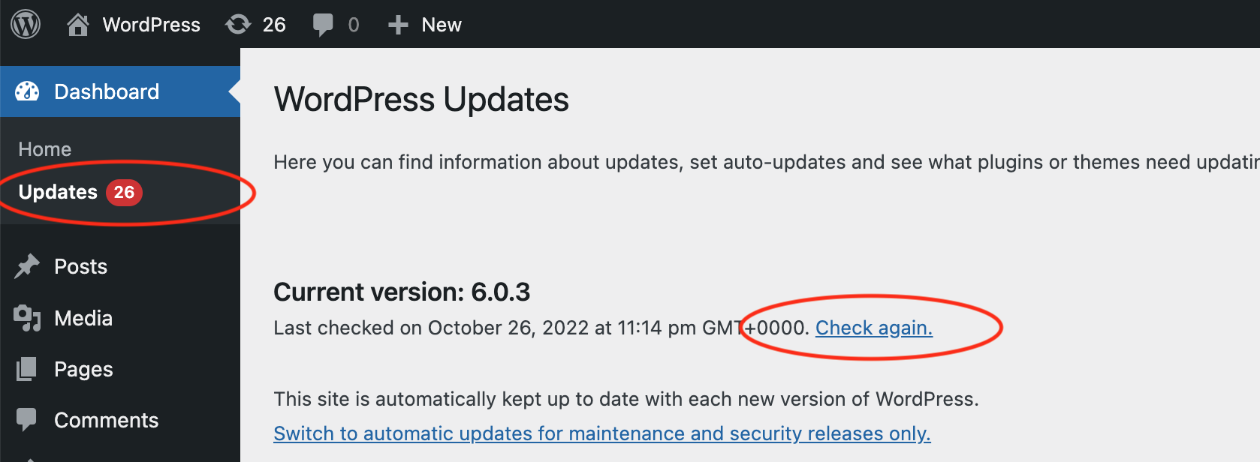The image size is (1260, 462).
Task: Click the Dashboard gauge icon
Action: (x=27, y=91)
